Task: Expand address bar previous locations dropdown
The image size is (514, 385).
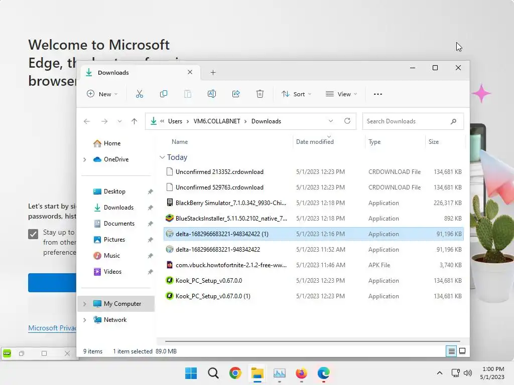Action: point(331,121)
